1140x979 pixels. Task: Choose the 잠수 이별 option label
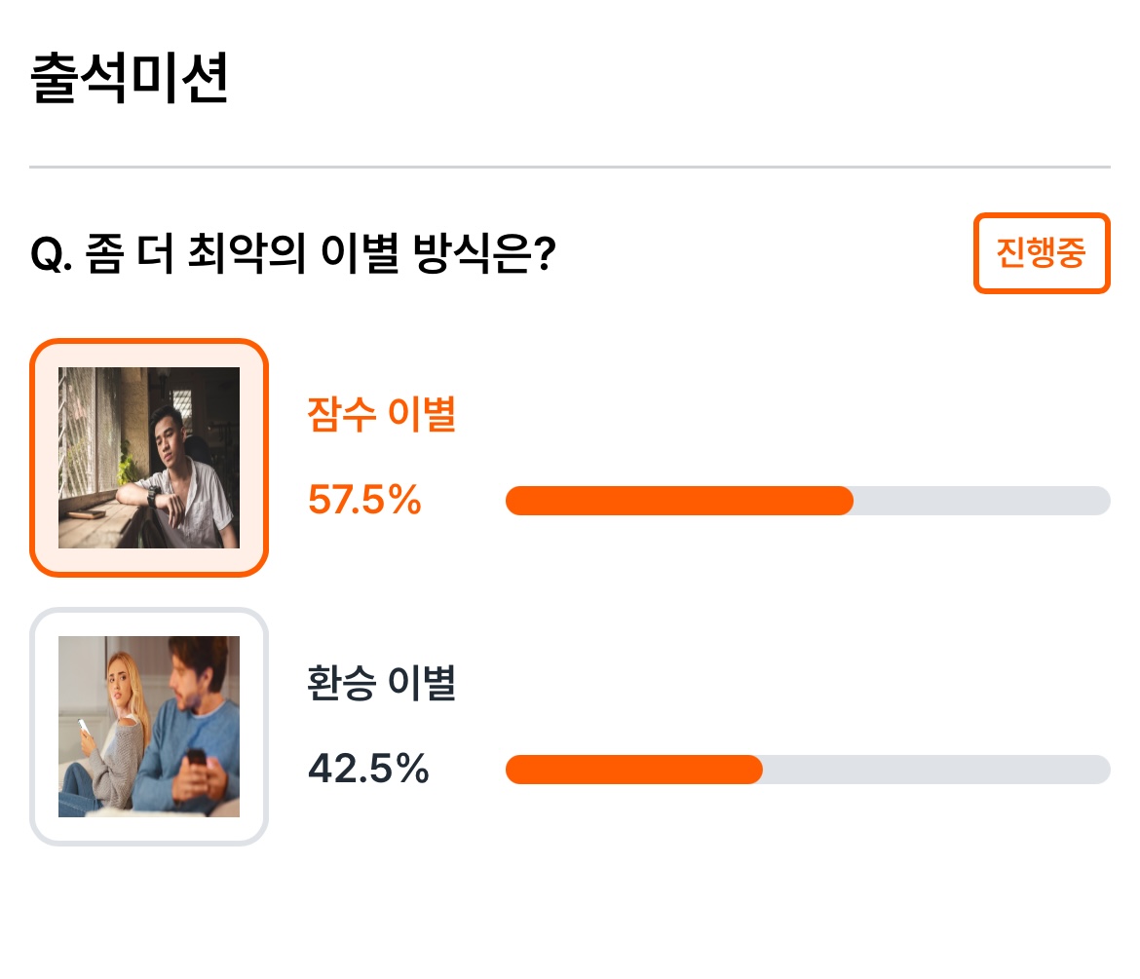(382, 414)
